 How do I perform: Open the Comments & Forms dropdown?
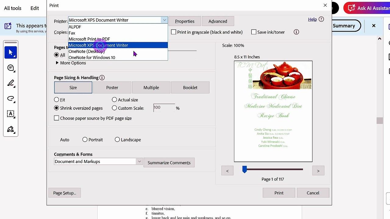pos(98,162)
